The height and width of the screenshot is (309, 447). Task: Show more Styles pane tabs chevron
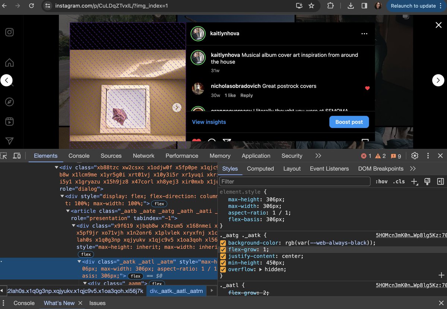pyautogui.click(x=413, y=169)
